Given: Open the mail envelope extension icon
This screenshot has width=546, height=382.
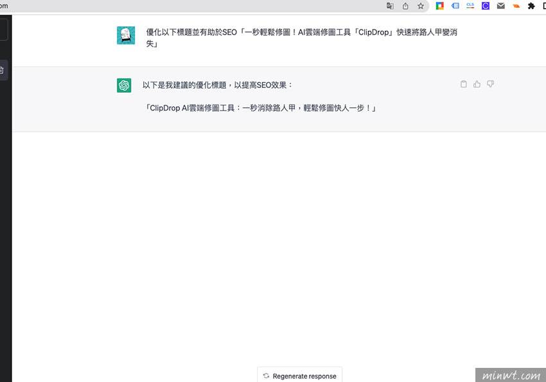Looking at the screenshot, I should pyautogui.click(x=501, y=6).
